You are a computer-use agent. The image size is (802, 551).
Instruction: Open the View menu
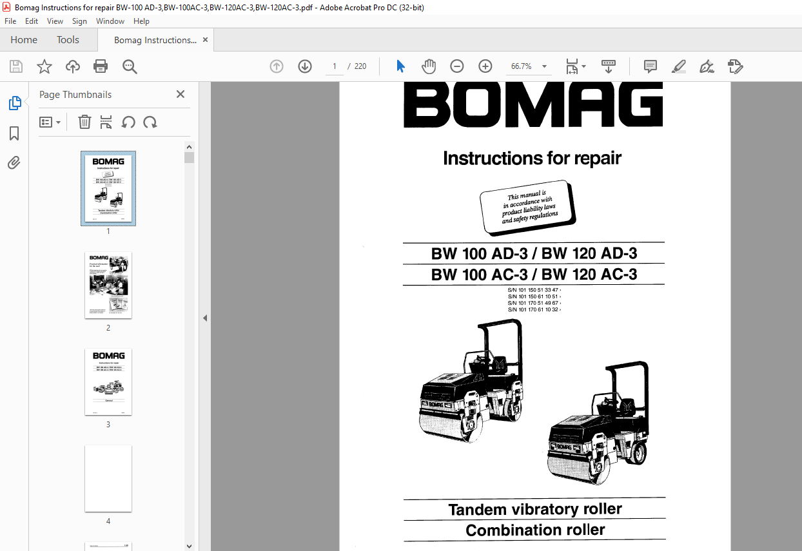point(55,21)
